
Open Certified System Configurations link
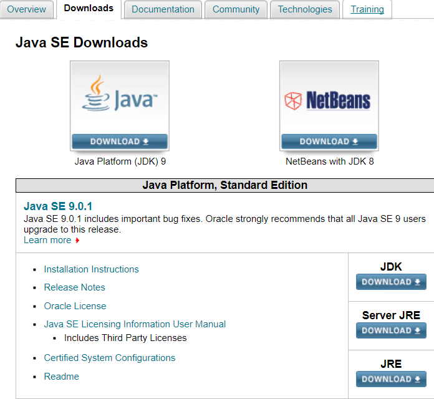click(110, 358)
